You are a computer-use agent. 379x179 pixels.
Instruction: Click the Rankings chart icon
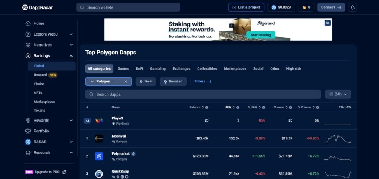pos(28,56)
